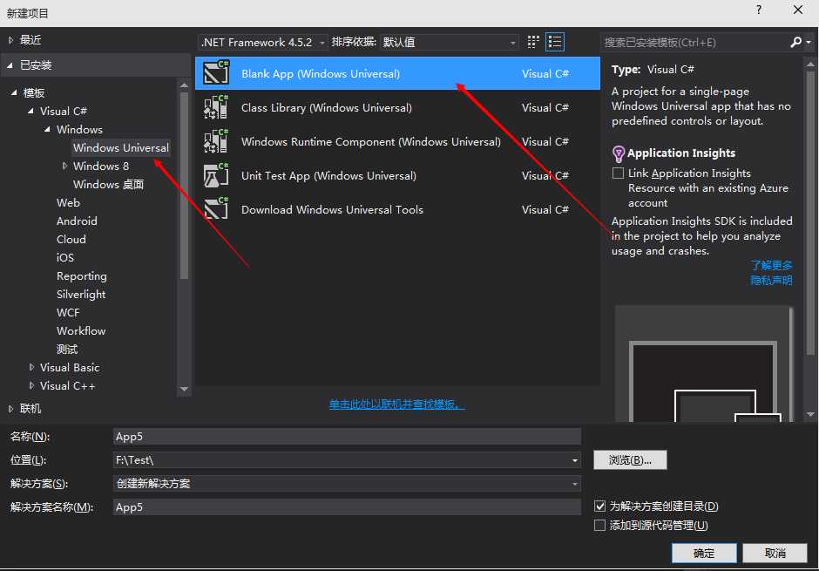Uncheck 为解决方案创建目录 checkbox
Viewport: 819px width, 571px height.
point(599,506)
